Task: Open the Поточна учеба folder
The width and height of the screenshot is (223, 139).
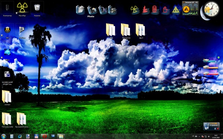Action: (x=7, y=120)
